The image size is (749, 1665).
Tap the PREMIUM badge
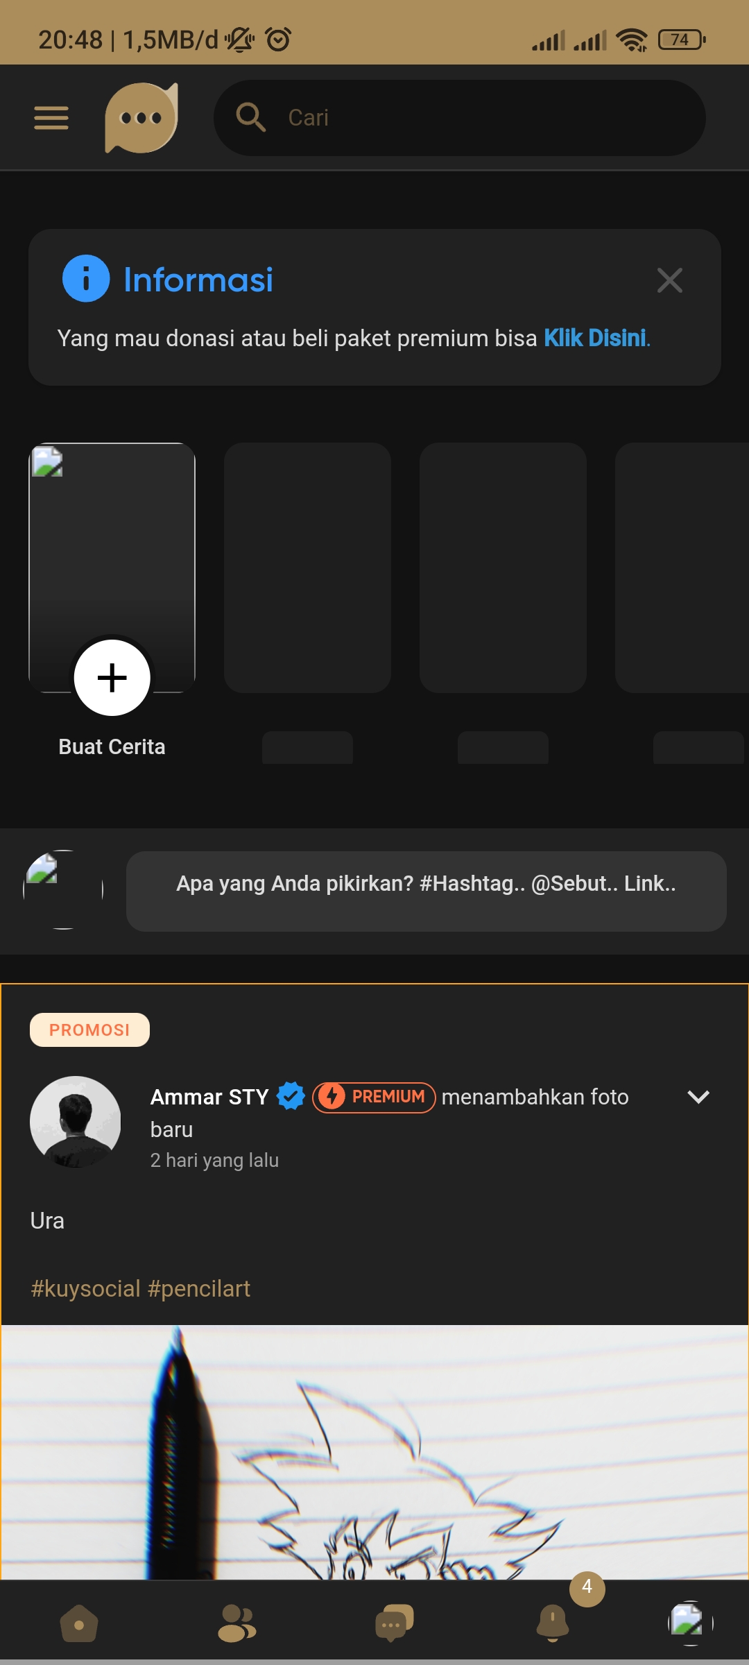(374, 1097)
